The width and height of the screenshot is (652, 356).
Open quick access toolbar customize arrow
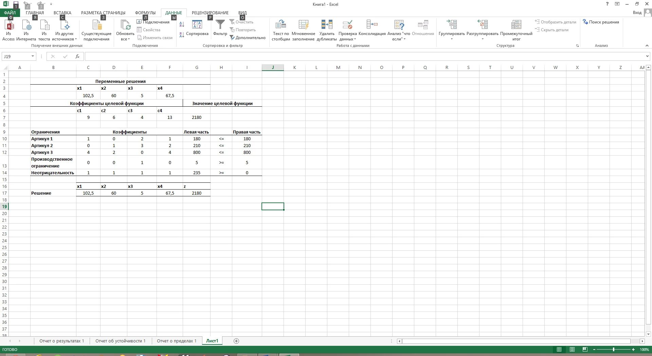click(x=51, y=4)
